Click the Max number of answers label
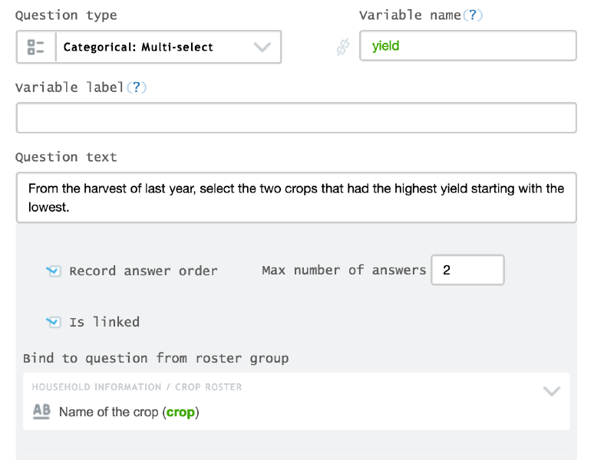Screen dimensions: 594x460 (x=343, y=270)
